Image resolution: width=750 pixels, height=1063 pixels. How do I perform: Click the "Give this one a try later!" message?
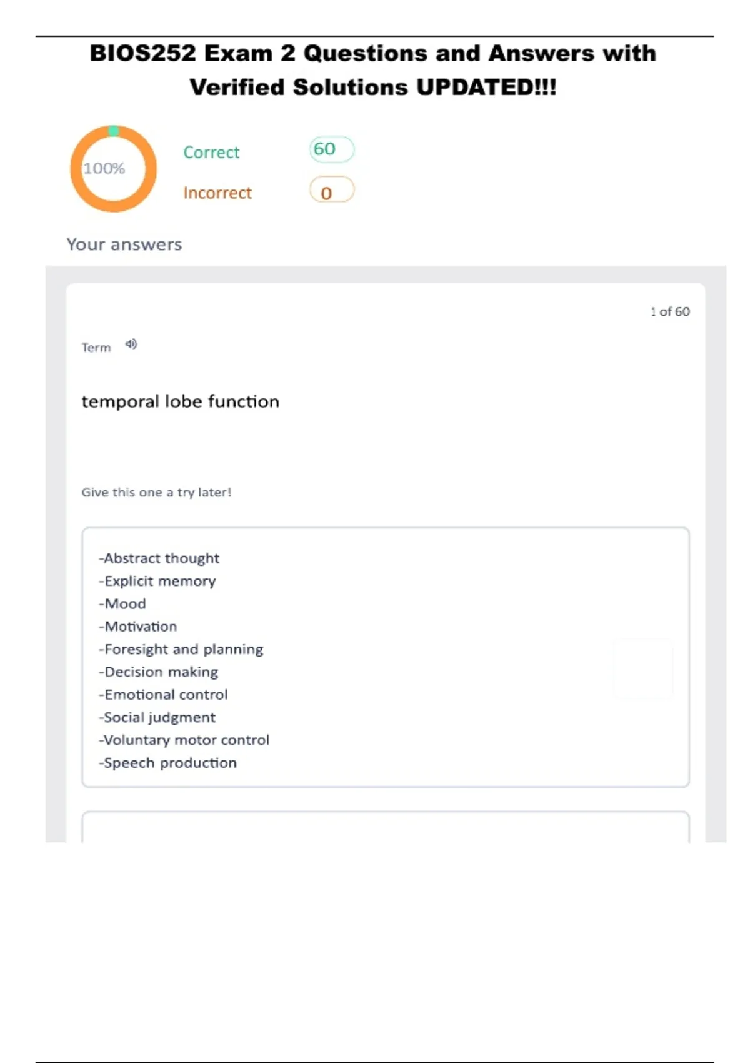pos(156,493)
